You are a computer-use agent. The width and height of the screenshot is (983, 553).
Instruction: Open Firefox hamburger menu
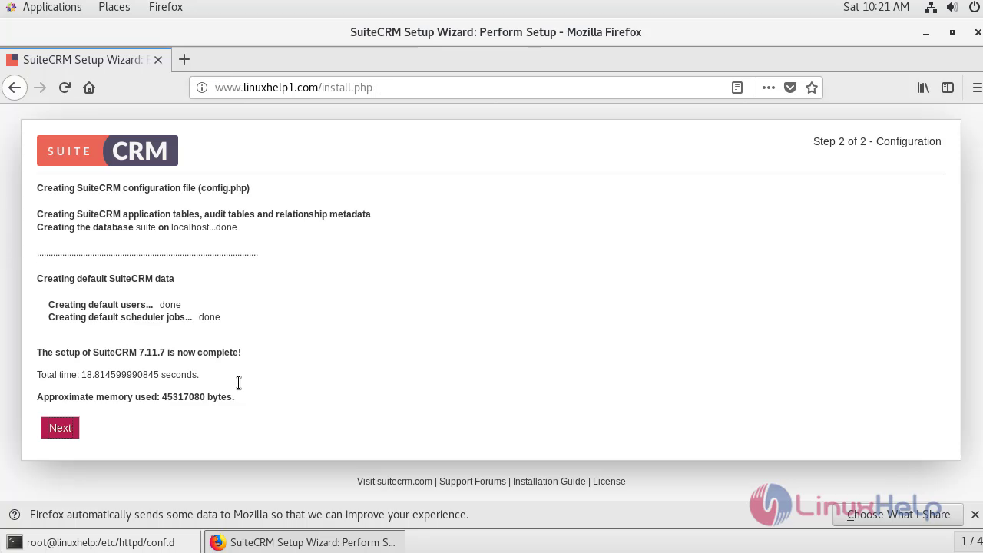(976, 88)
